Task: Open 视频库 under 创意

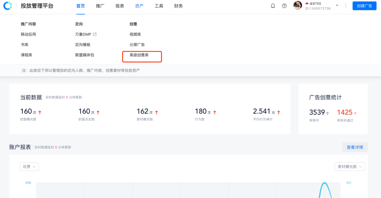Action: coord(135,34)
